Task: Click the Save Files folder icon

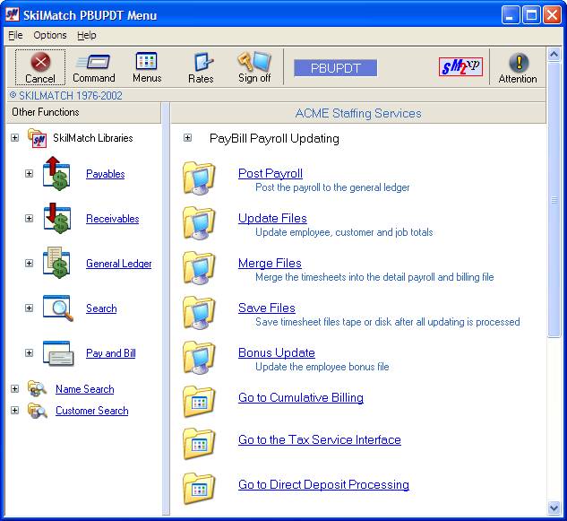Action: point(199,313)
